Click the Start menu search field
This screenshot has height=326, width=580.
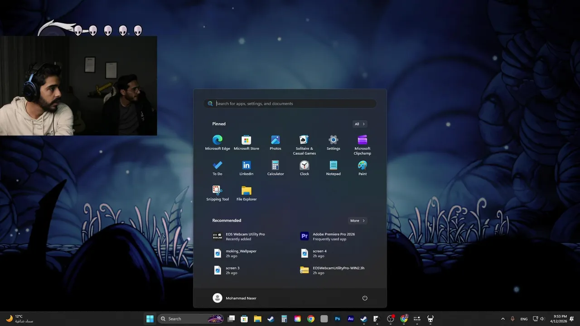coord(290,104)
